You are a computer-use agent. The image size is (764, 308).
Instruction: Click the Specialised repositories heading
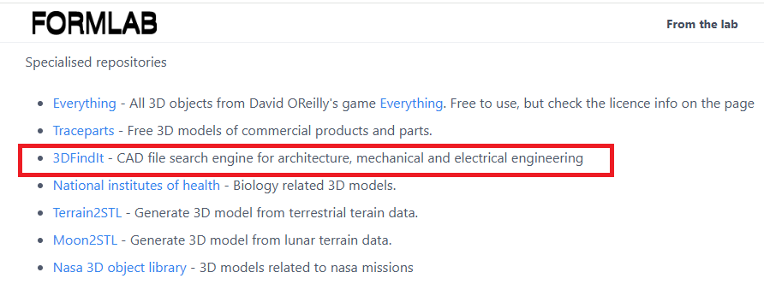tap(96, 62)
